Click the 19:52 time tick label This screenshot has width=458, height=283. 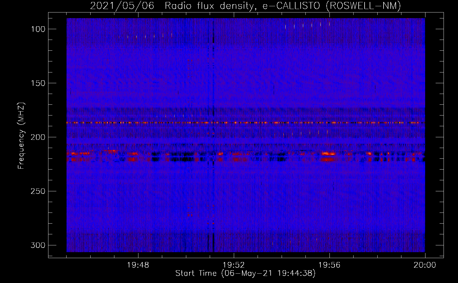coord(234,265)
